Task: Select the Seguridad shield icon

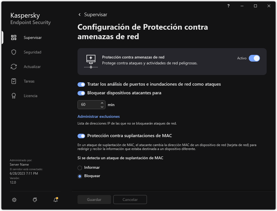Action: point(13,52)
